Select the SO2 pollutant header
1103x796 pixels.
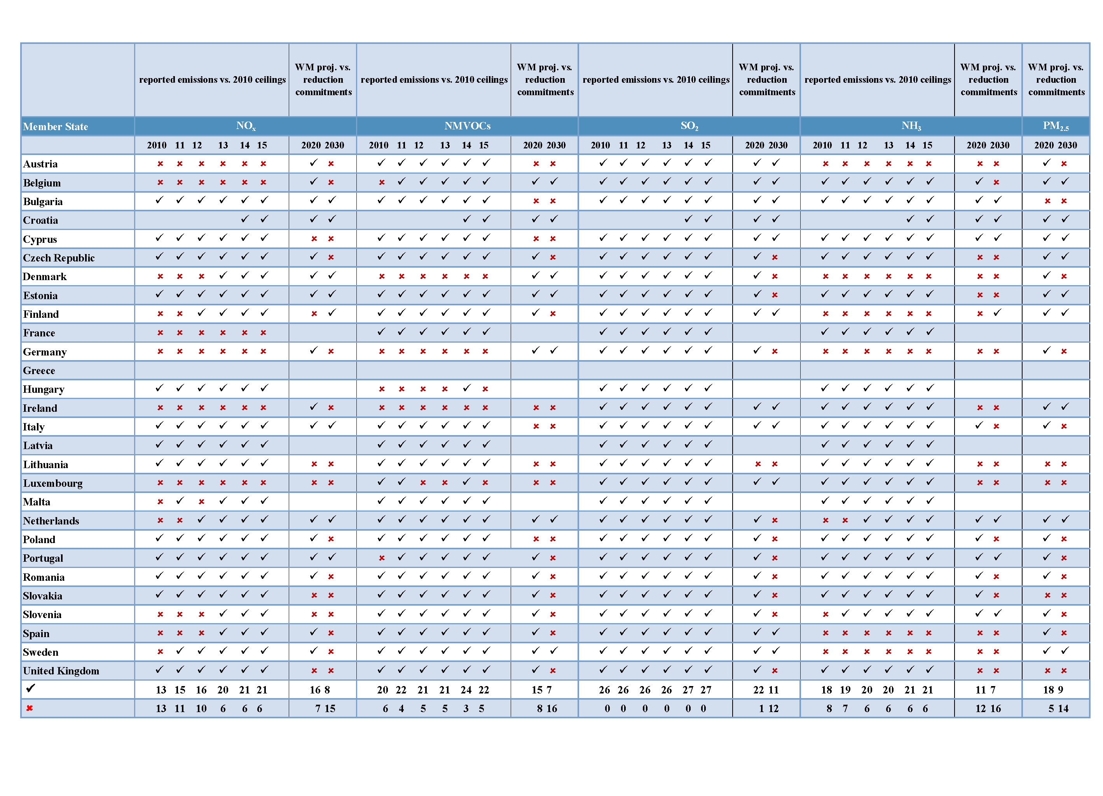pyautogui.click(x=689, y=126)
